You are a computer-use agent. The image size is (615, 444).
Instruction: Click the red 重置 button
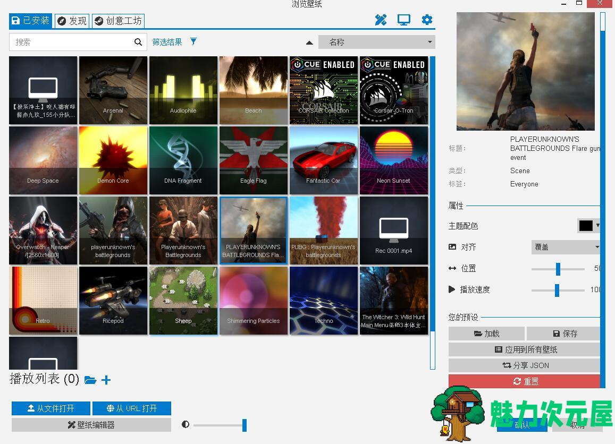(x=525, y=381)
